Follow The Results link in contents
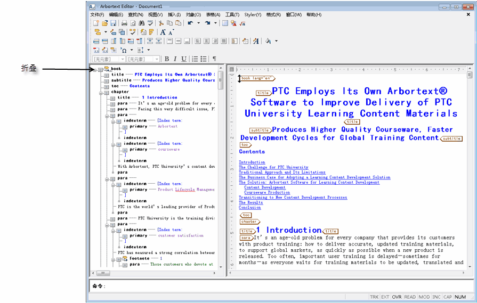The image size is (477, 303). tap(250, 202)
